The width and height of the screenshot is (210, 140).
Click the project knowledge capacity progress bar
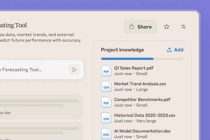[142, 59]
